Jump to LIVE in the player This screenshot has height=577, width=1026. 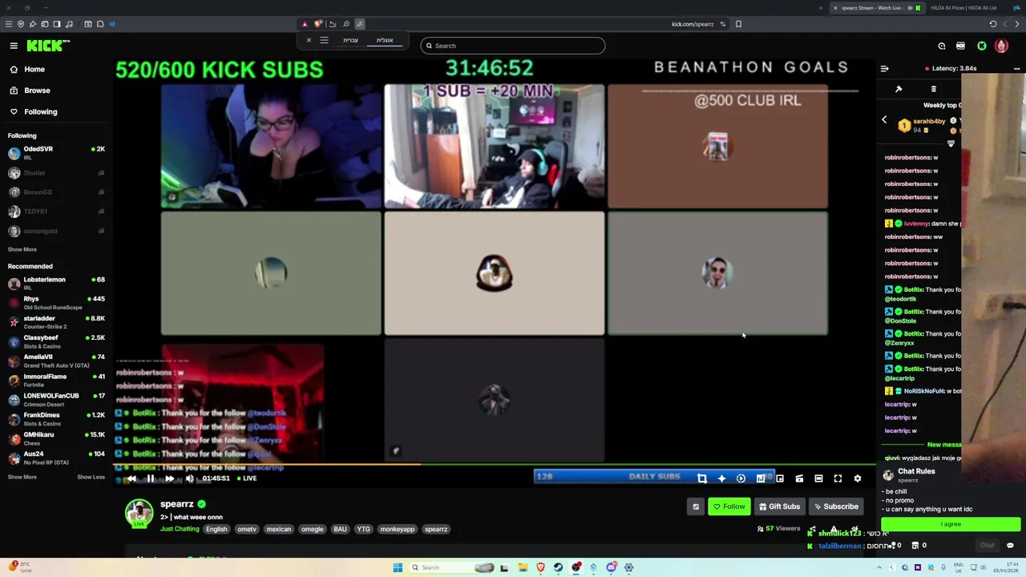(247, 478)
